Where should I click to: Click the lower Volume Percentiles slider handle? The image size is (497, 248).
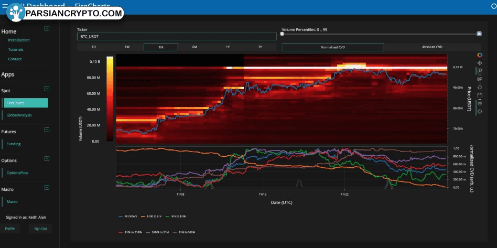click(x=282, y=34)
